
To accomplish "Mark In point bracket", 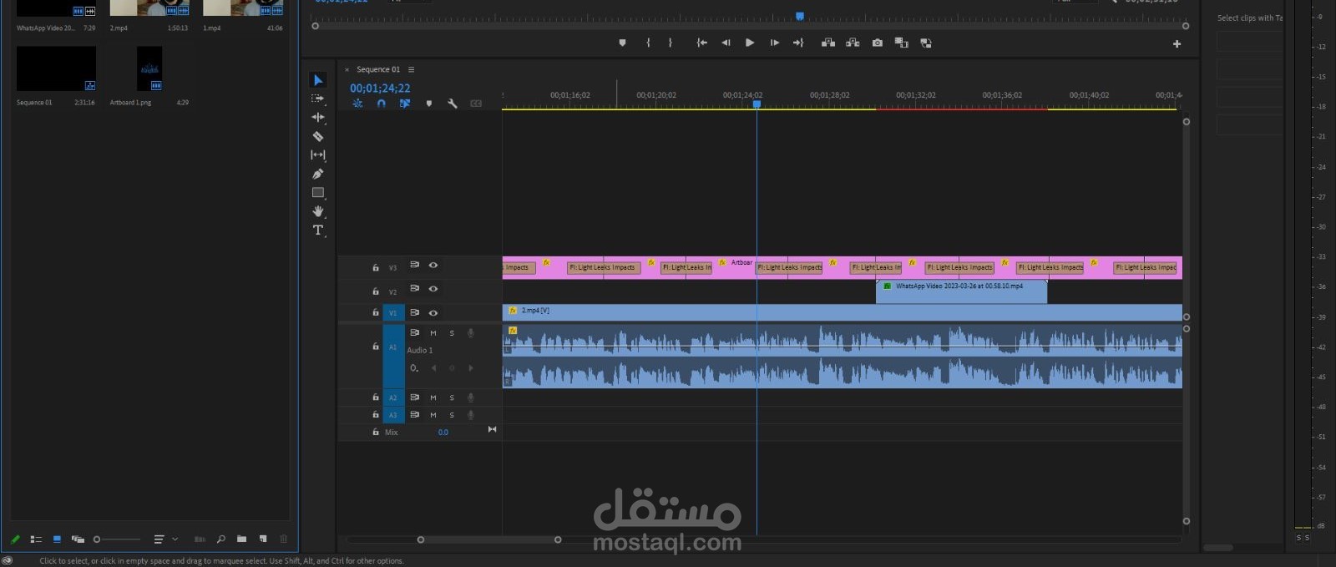I will tap(648, 43).
